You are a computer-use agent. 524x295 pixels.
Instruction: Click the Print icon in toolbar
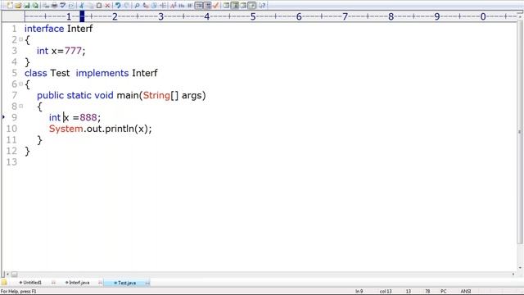tap(54, 6)
